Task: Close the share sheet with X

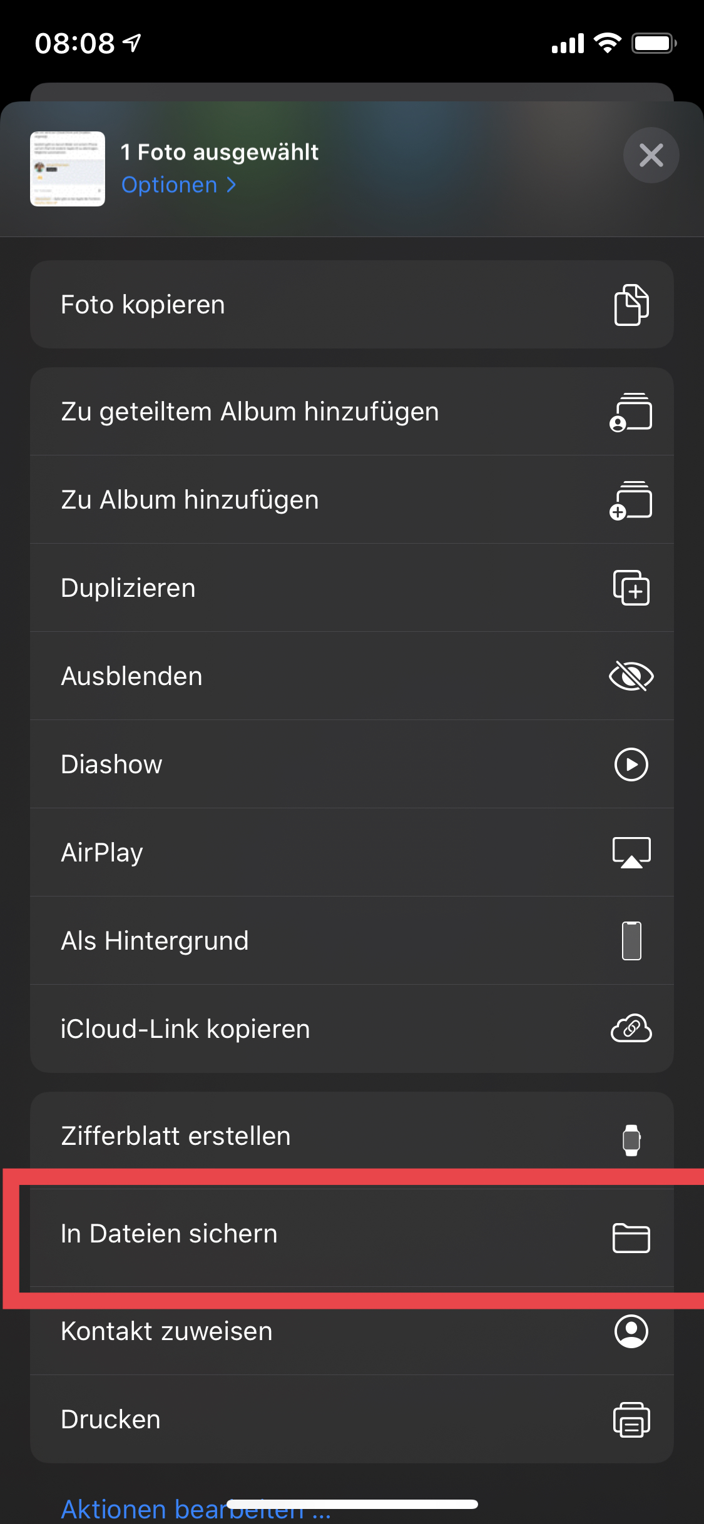Action: (x=651, y=155)
